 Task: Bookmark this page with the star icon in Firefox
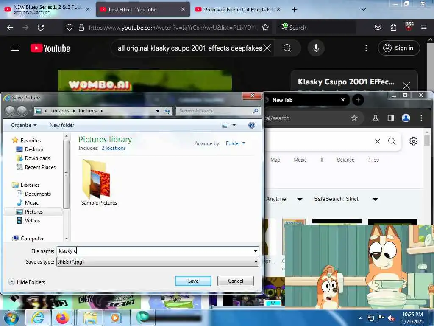[x=265, y=27]
